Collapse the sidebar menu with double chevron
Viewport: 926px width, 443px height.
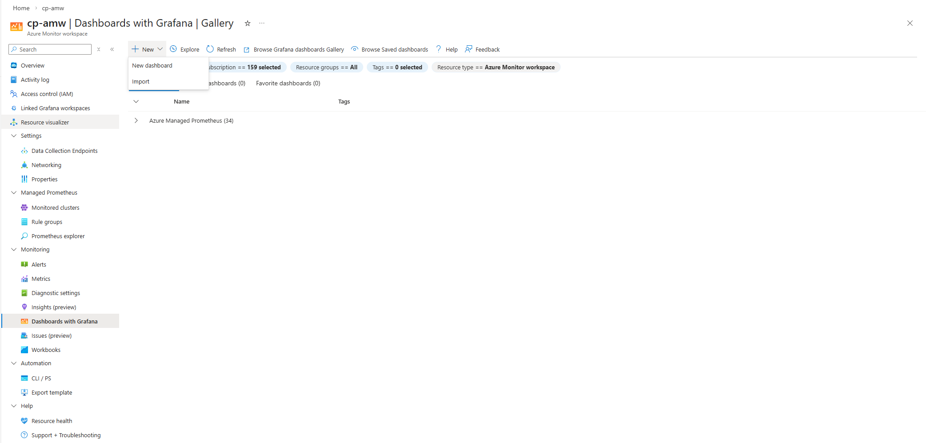(x=112, y=49)
